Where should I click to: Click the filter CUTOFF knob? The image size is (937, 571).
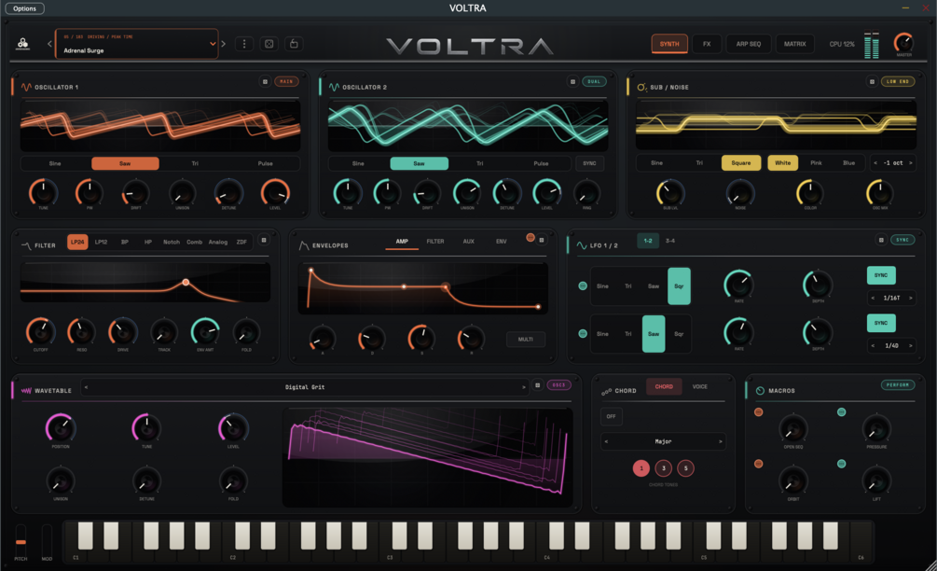[41, 331]
